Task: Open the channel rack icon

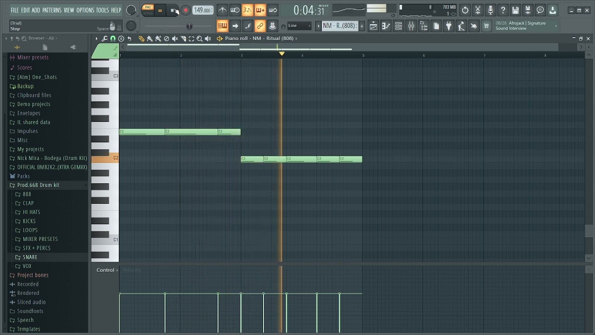Action: [x=398, y=26]
